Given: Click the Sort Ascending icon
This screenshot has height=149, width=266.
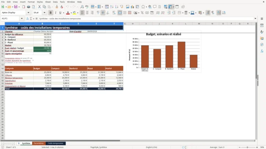Looking at the screenshot, I should (x=112, y=7).
